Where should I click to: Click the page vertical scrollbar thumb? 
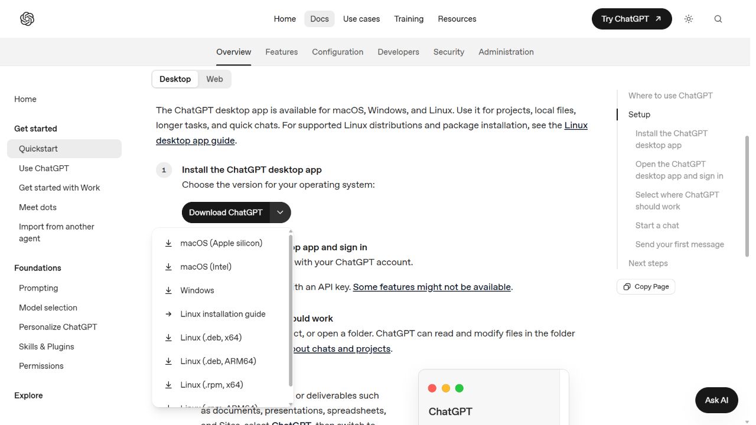point(747,196)
